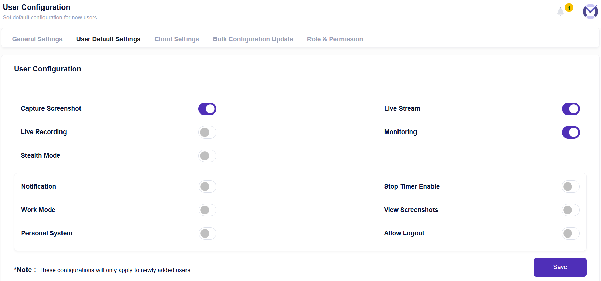The image size is (601, 281).
Task: Click the Work Mode label
Action: (38, 210)
